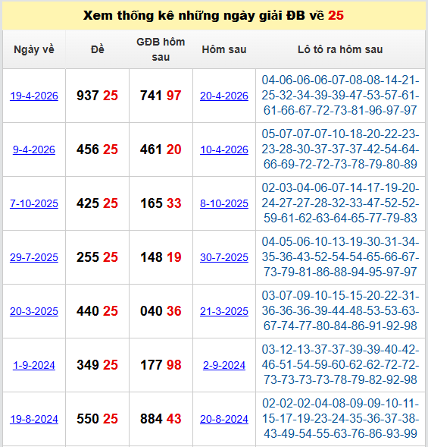Click the 'Hôm sau' column header
The image size is (428, 447).
pos(224,49)
